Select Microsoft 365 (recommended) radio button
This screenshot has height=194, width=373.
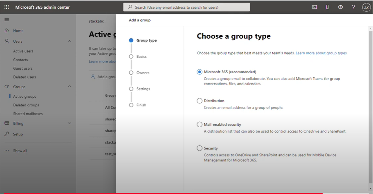click(199, 72)
